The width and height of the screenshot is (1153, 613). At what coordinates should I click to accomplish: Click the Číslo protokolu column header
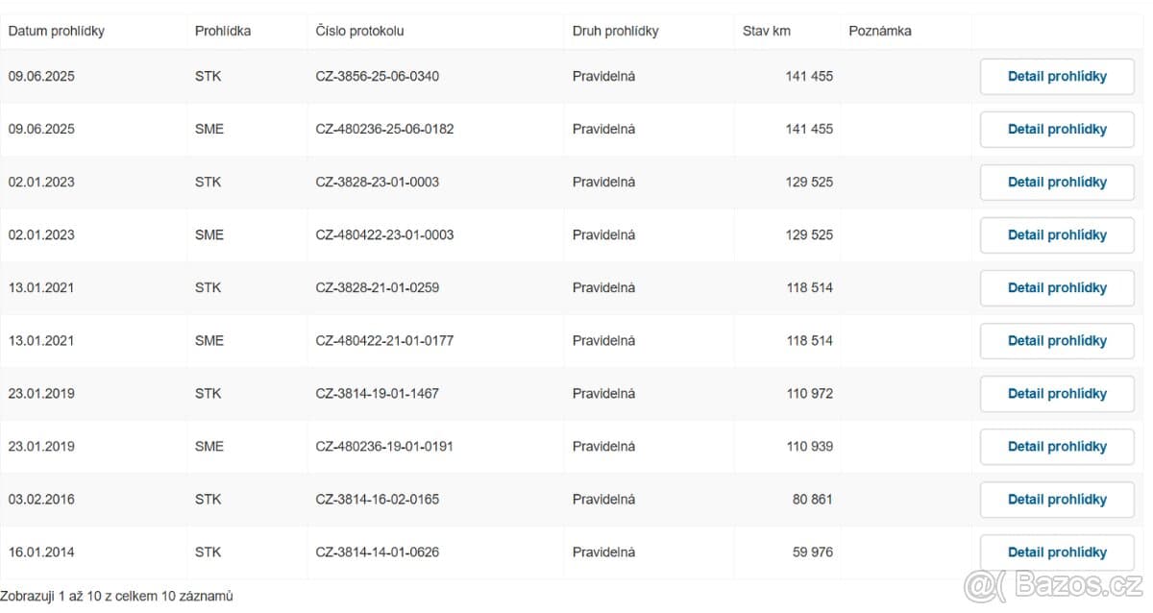tap(359, 31)
